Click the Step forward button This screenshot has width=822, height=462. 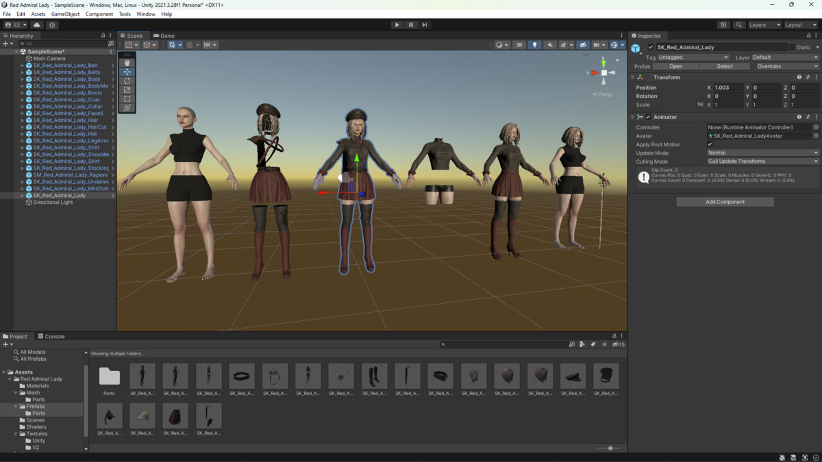coord(425,25)
